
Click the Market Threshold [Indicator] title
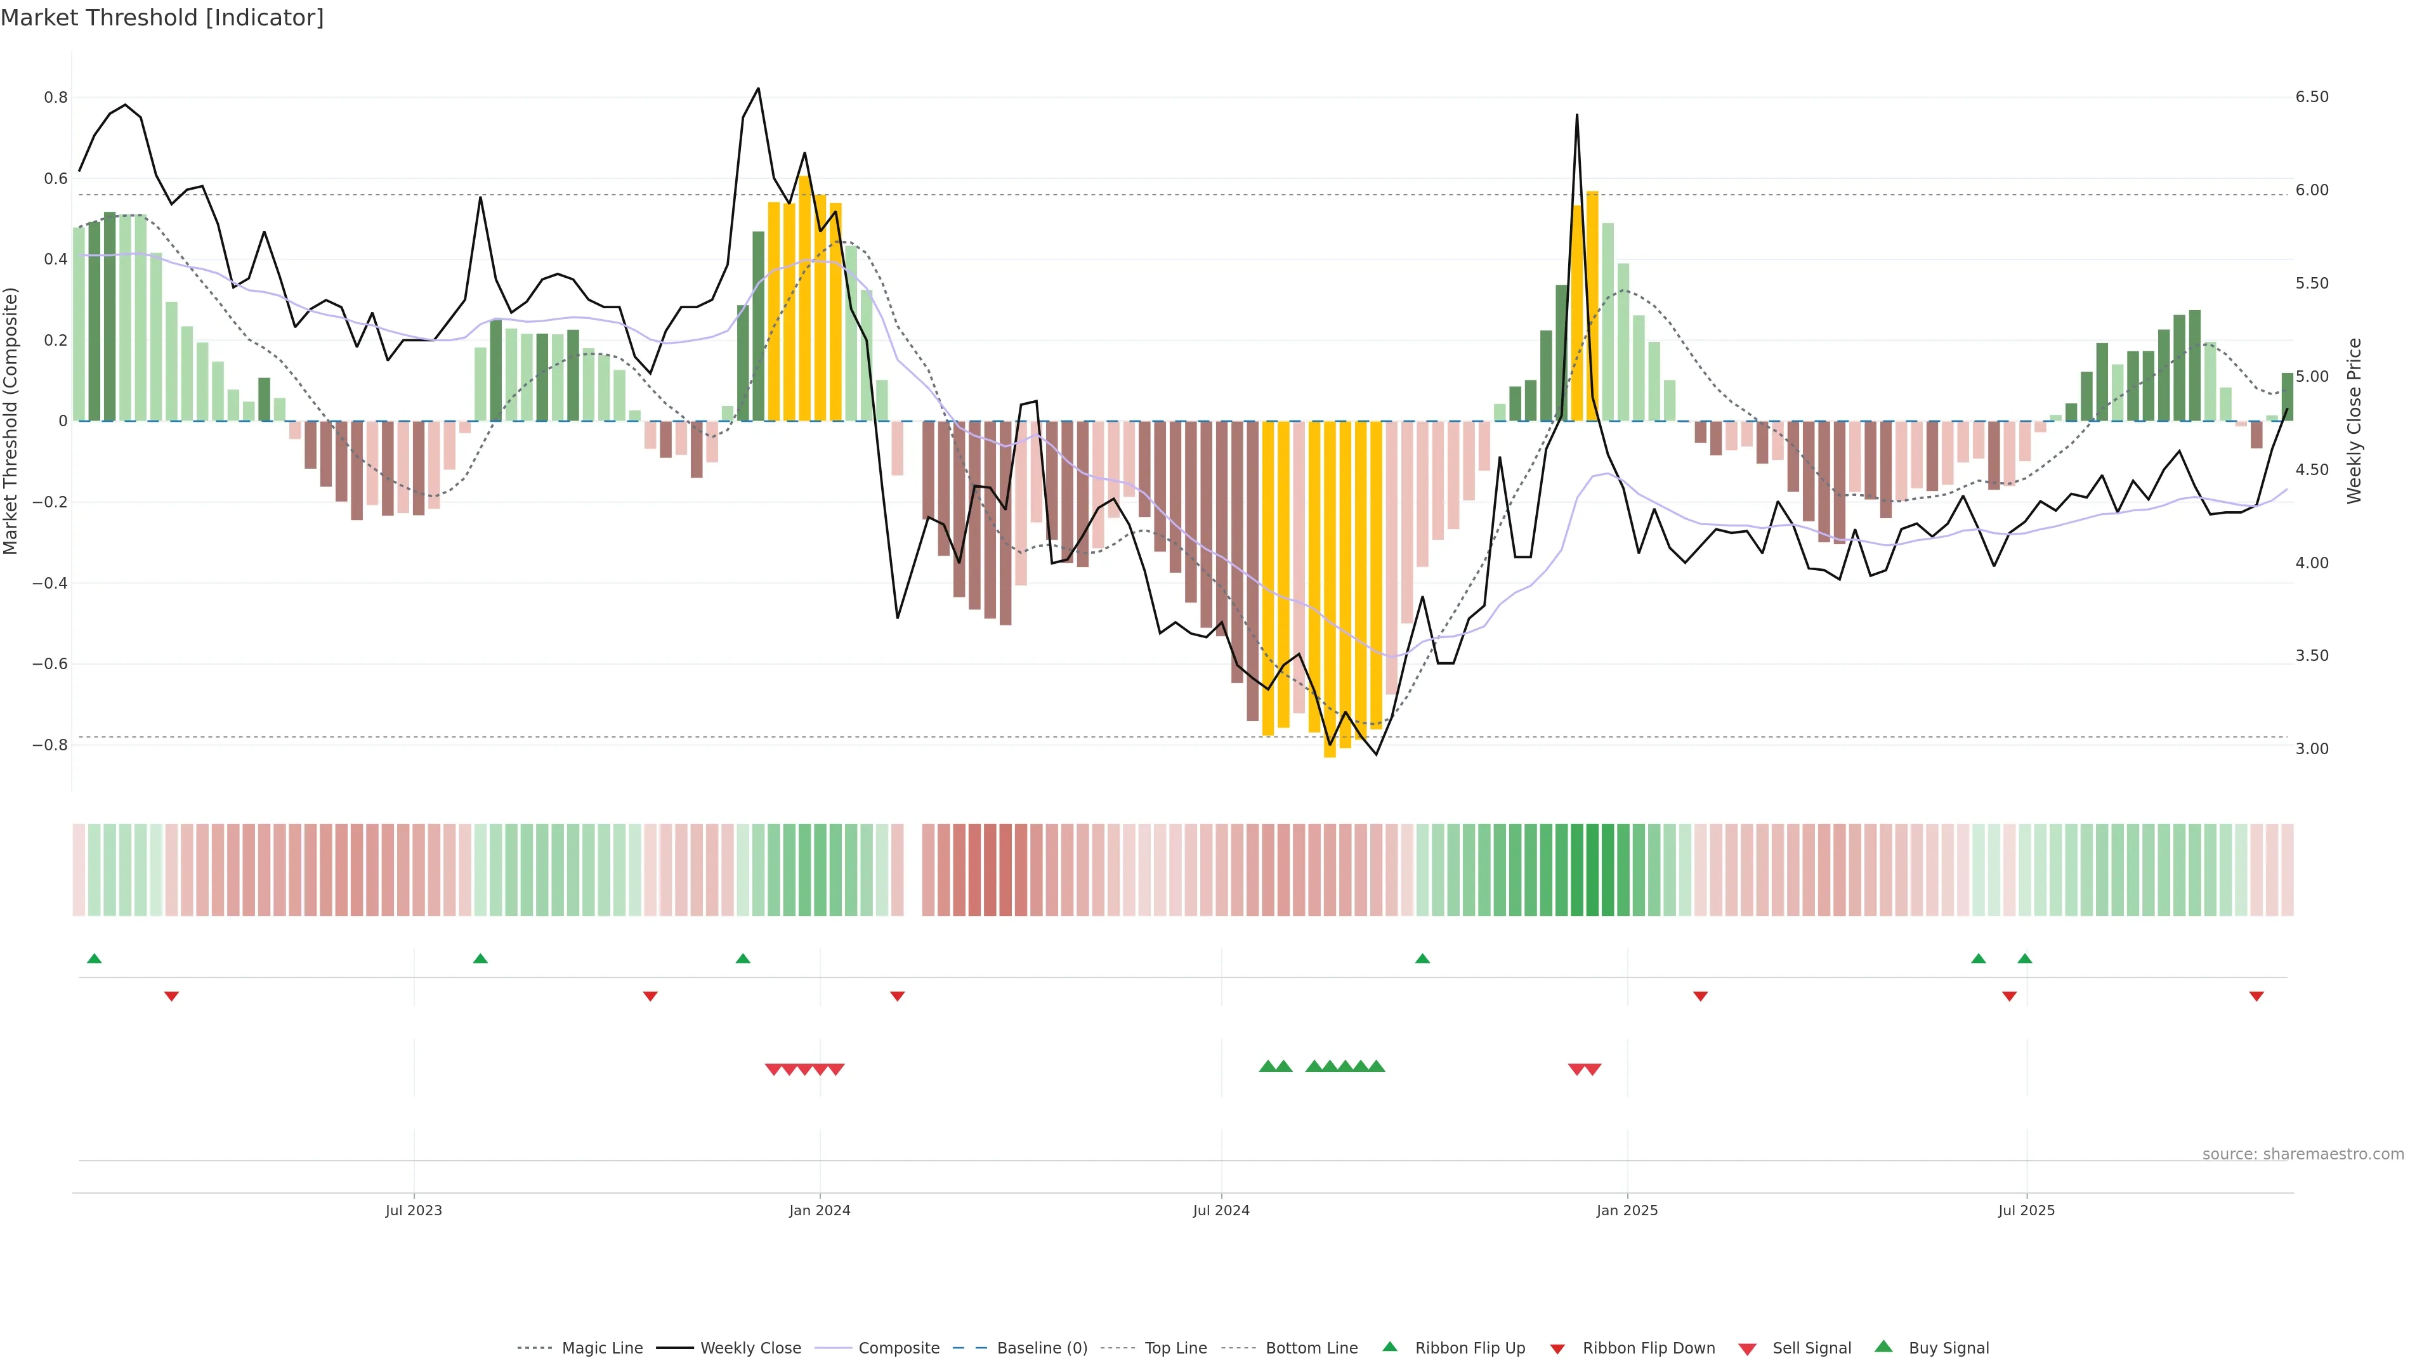pos(162,18)
